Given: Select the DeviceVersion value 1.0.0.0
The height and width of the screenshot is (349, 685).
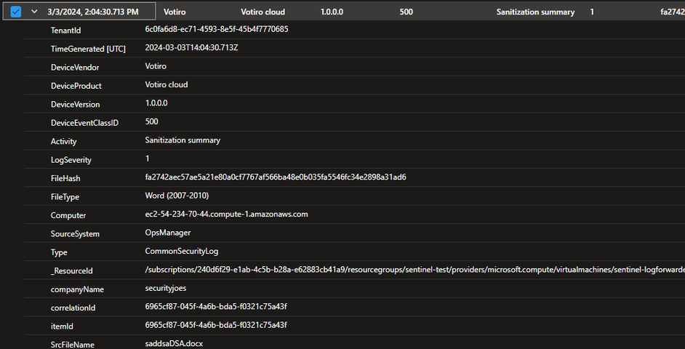Looking at the screenshot, I should pos(156,103).
